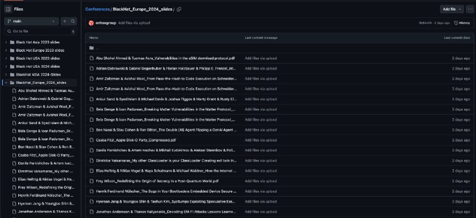Image resolution: width=476 pixels, height=218 pixels.
Task: Open Ben Nassi The Double (AI) Agent file
Action: coord(167,129)
